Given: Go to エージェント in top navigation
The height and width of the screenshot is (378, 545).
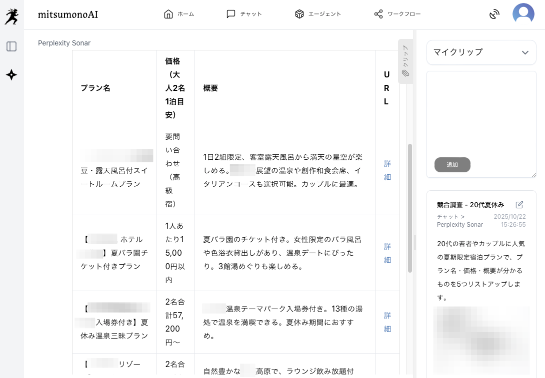Looking at the screenshot, I should 318,14.
